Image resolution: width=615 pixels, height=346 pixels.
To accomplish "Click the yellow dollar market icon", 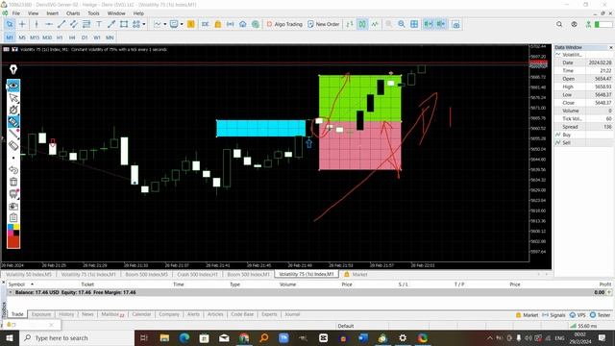I will (x=191, y=24).
